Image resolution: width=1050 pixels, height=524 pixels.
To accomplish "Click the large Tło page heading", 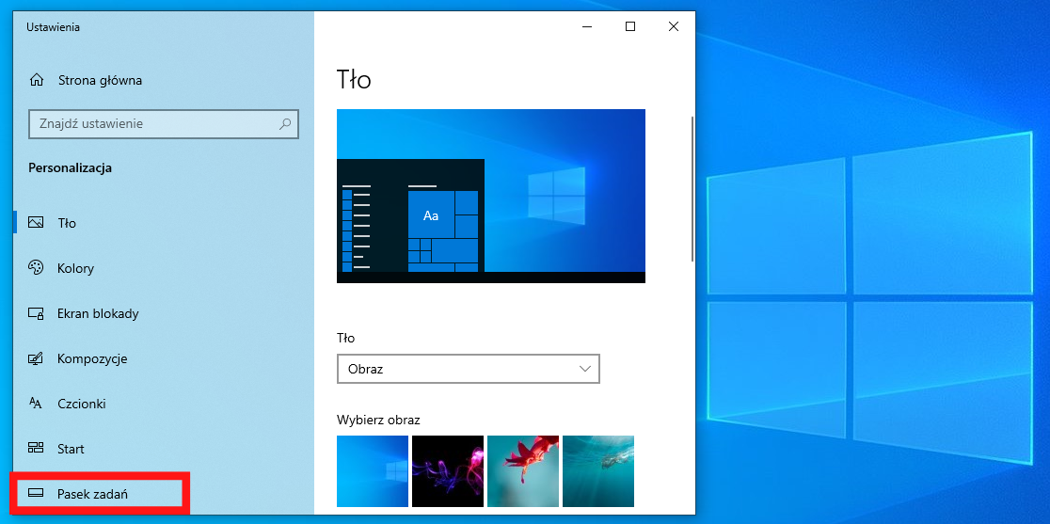I will pyautogui.click(x=354, y=80).
